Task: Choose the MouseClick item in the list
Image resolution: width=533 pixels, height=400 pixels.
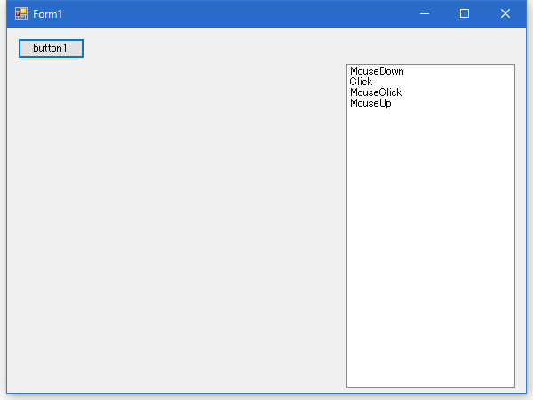Action: tap(376, 92)
